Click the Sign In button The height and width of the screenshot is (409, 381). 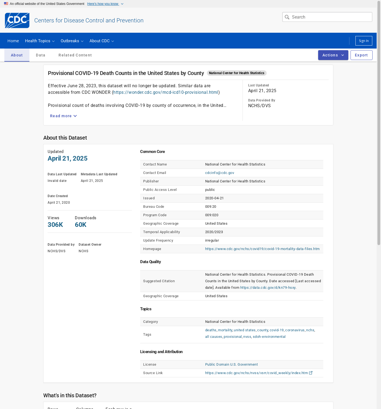364,41
